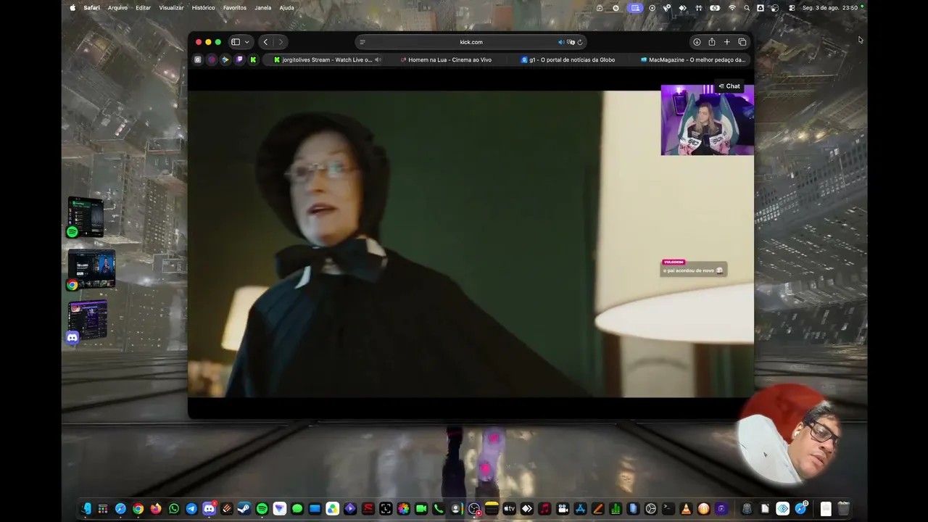Mute the tab audio in the address bar
Viewport: 928px width, 522px height.
pyautogui.click(x=560, y=42)
